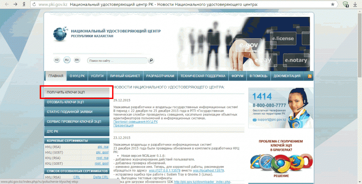The image size is (362, 184).
Task: Click the RSS feed icon in navigation bar
Action: (309, 76)
